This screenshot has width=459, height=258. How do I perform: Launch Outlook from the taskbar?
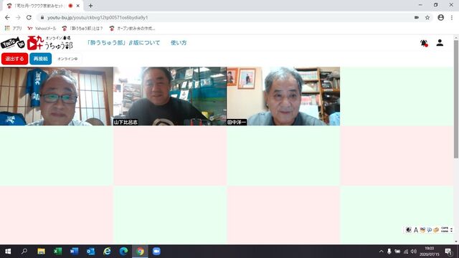[x=91, y=252]
